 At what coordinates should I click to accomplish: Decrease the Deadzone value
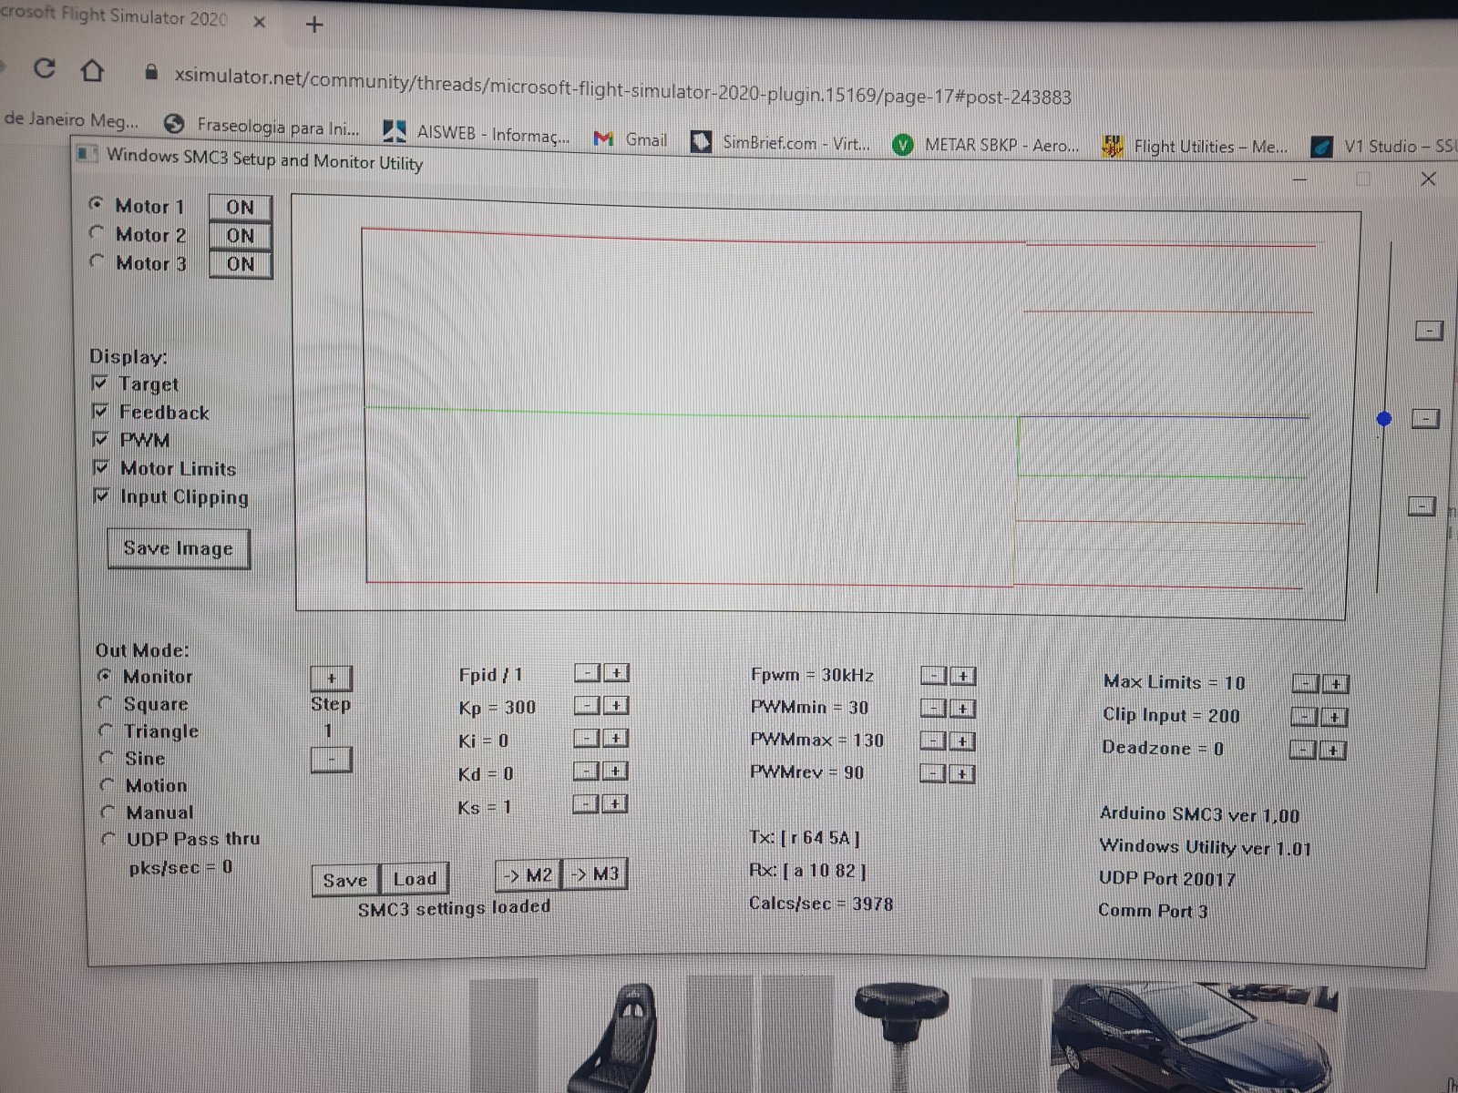pyautogui.click(x=1304, y=751)
